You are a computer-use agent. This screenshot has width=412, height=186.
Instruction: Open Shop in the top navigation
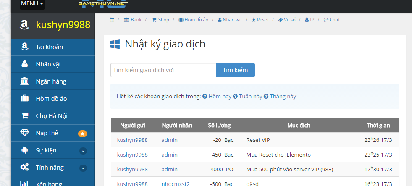click(x=160, y=20)
